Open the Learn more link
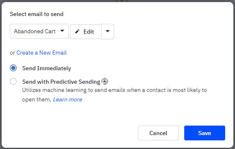Image resolution: width=235 pixels, height=149 pixels. pos(68,99)
